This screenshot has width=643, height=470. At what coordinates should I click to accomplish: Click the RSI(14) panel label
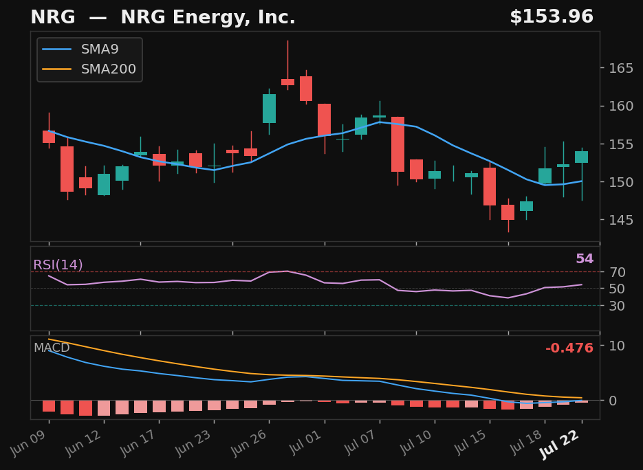click(x=58, y=265)
